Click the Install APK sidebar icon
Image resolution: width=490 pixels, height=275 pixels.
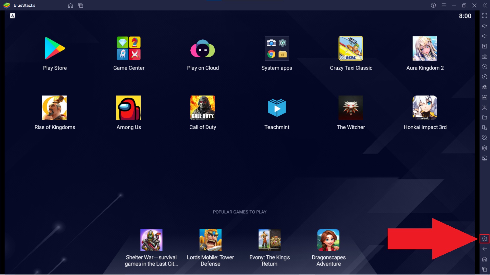point(484,97)
